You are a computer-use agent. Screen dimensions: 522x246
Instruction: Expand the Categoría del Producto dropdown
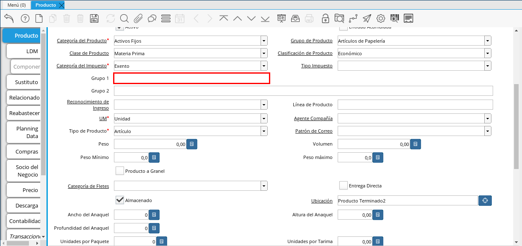point(264,41)
